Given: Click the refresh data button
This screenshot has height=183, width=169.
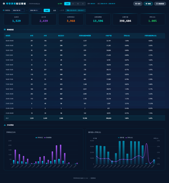Looking at the screenshot, I should click(160, 4).
